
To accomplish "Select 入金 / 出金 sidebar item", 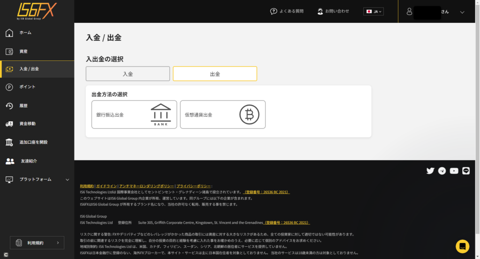I will (37, 69).
